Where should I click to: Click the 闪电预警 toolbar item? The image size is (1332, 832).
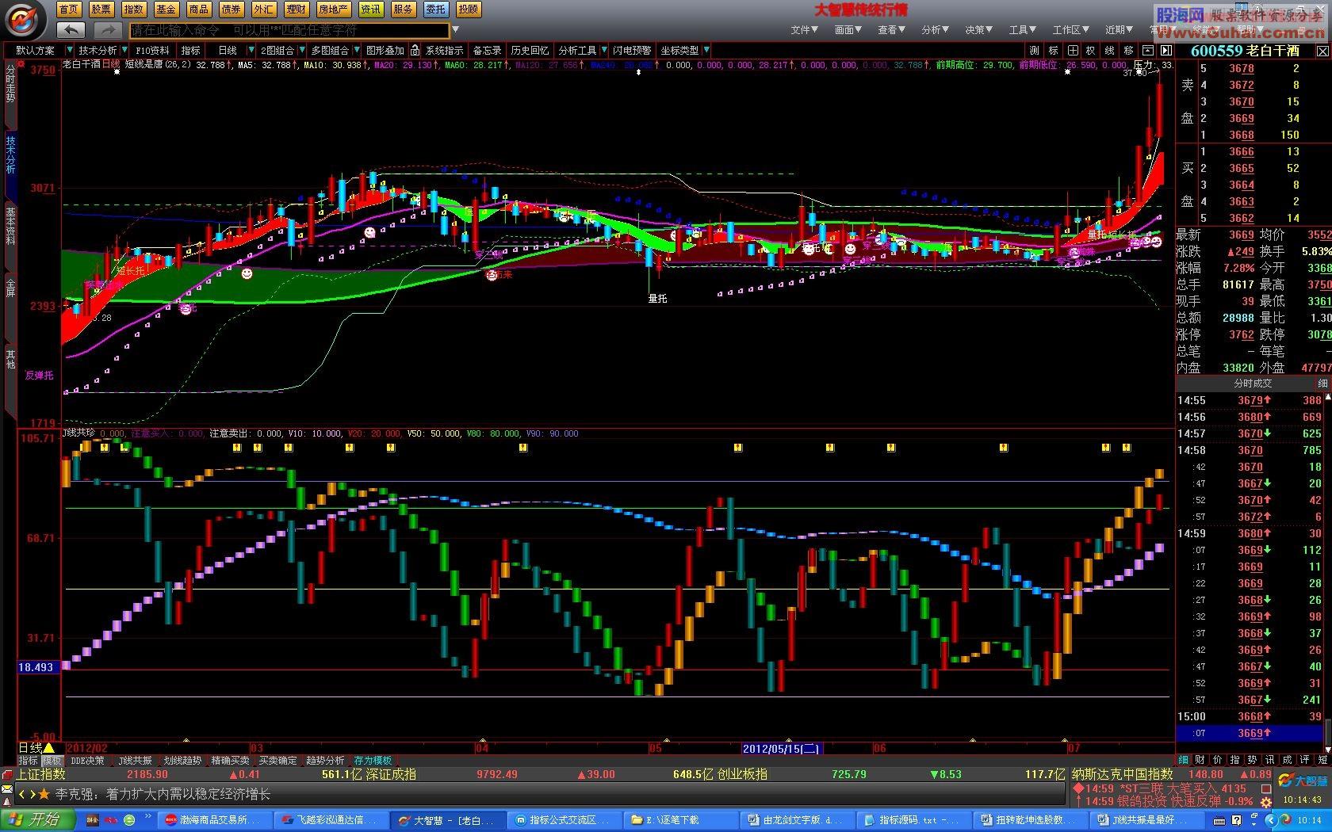(632, 50)
